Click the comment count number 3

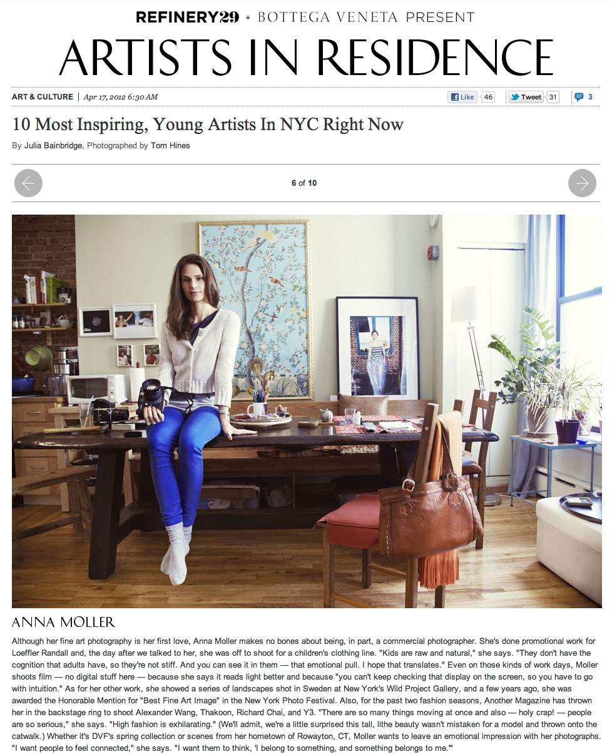click(590, 97)
